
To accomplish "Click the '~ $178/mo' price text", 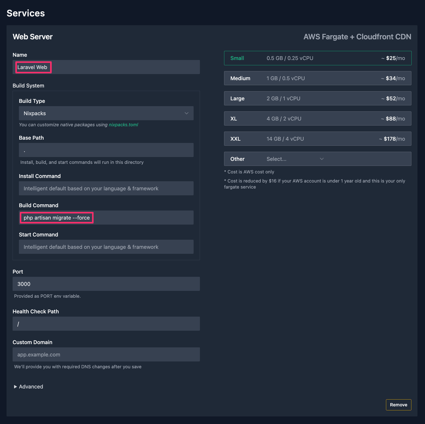I will 392,139.
